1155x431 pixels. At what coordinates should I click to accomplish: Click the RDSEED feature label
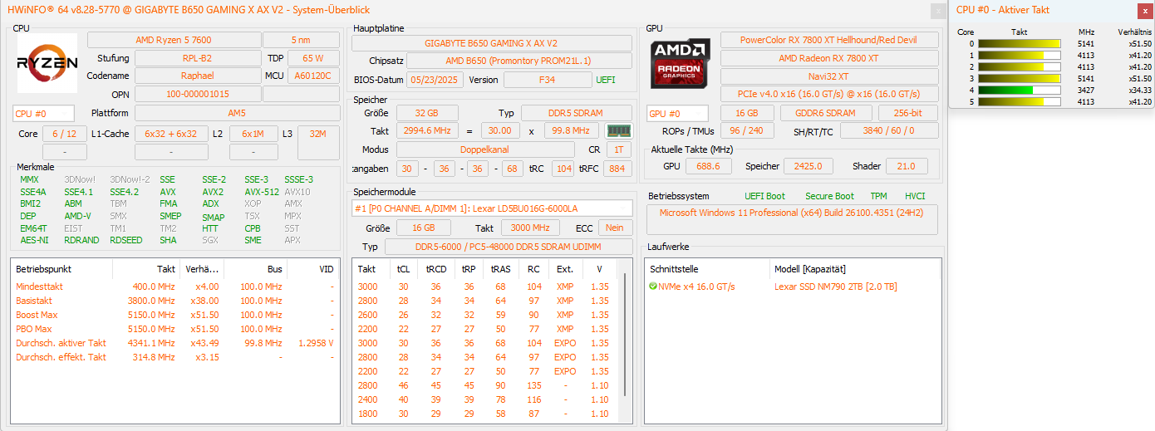point(126,240)
